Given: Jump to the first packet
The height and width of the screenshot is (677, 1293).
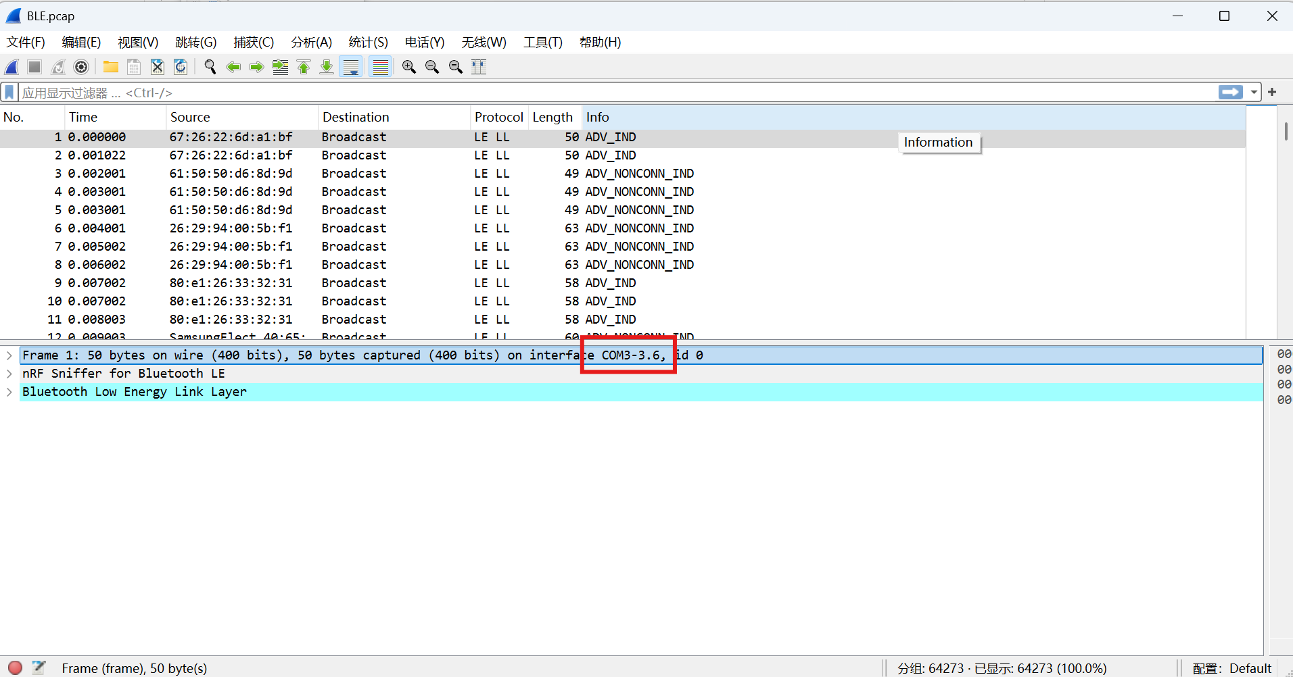Looking at the screenshot, I should pyautogui.click(x=304, y=67).
